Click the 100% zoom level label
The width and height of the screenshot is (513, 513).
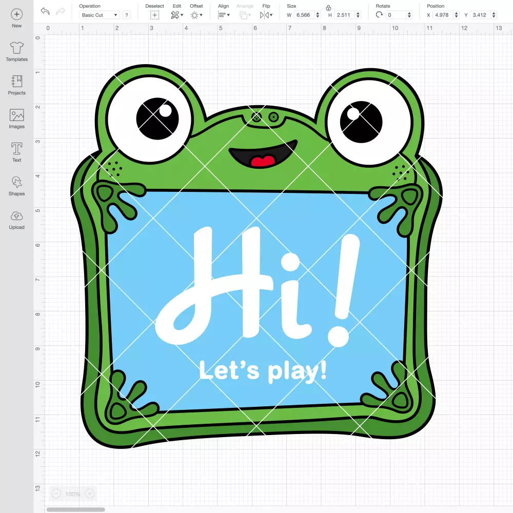73,494
